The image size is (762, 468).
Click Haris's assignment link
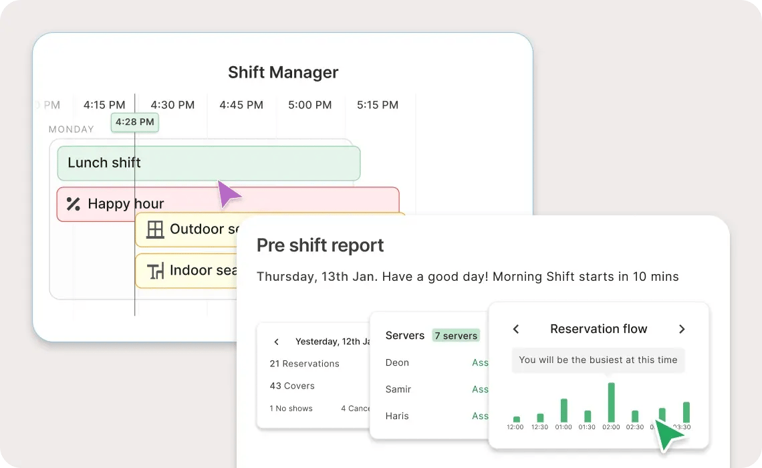tap(480, 416)
